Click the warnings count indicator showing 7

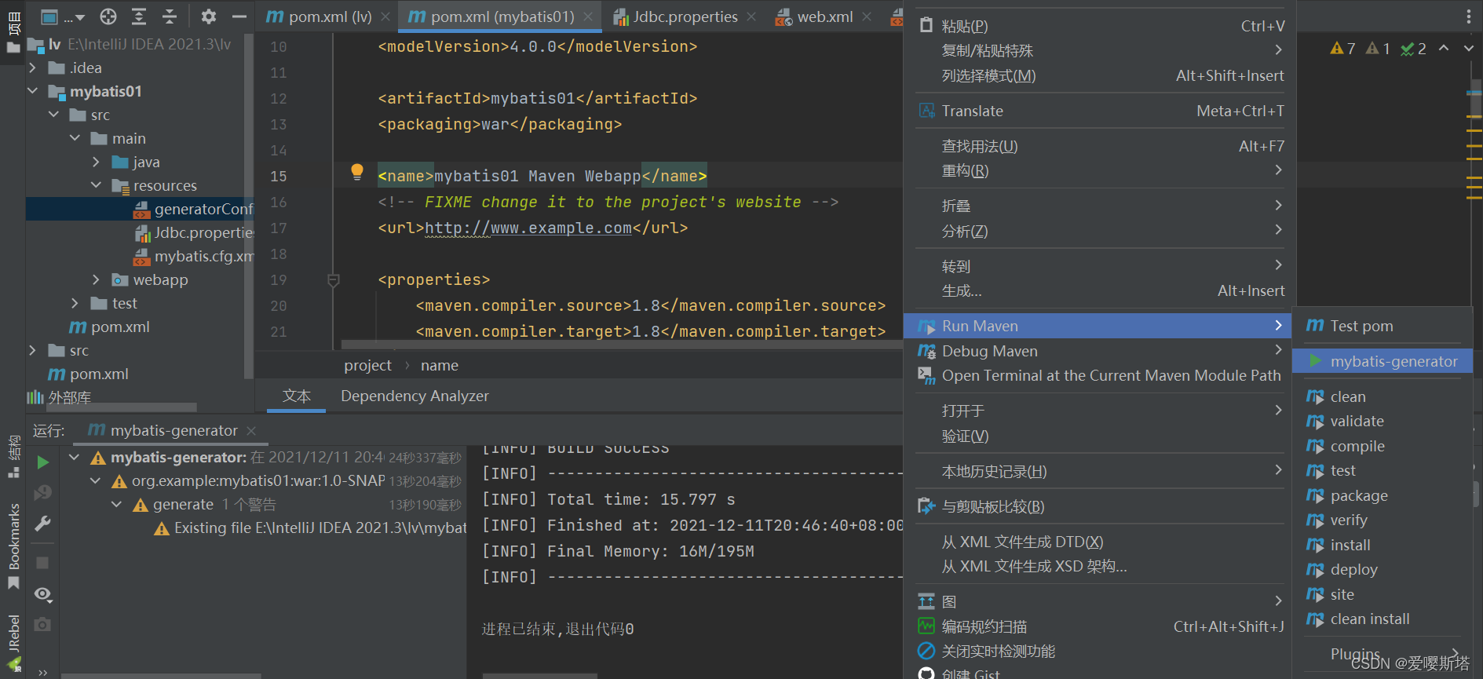pyautogui.click(x=1342, y=49)
